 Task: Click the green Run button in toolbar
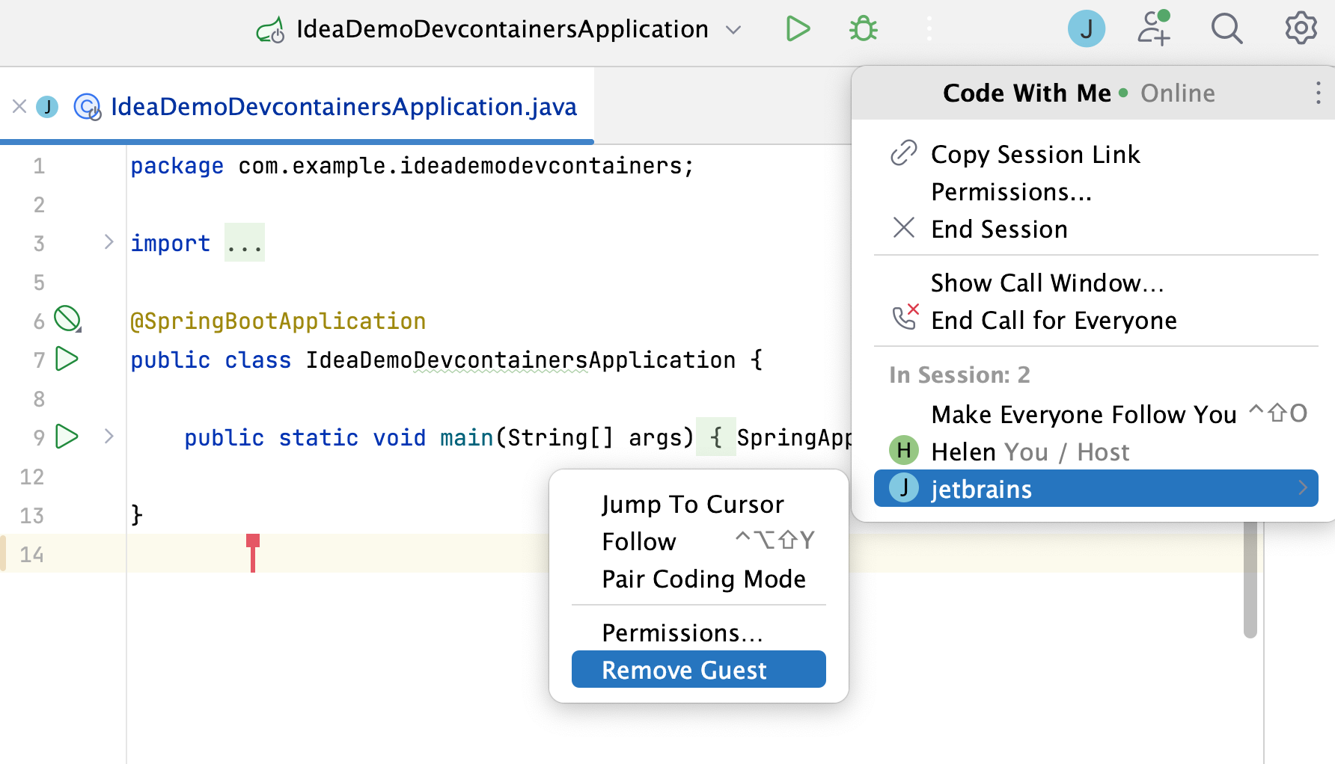[x=798, y=29]
